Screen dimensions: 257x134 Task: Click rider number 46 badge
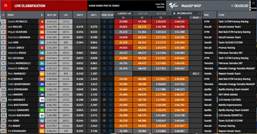pyautogui.click(x=42, y=53)
